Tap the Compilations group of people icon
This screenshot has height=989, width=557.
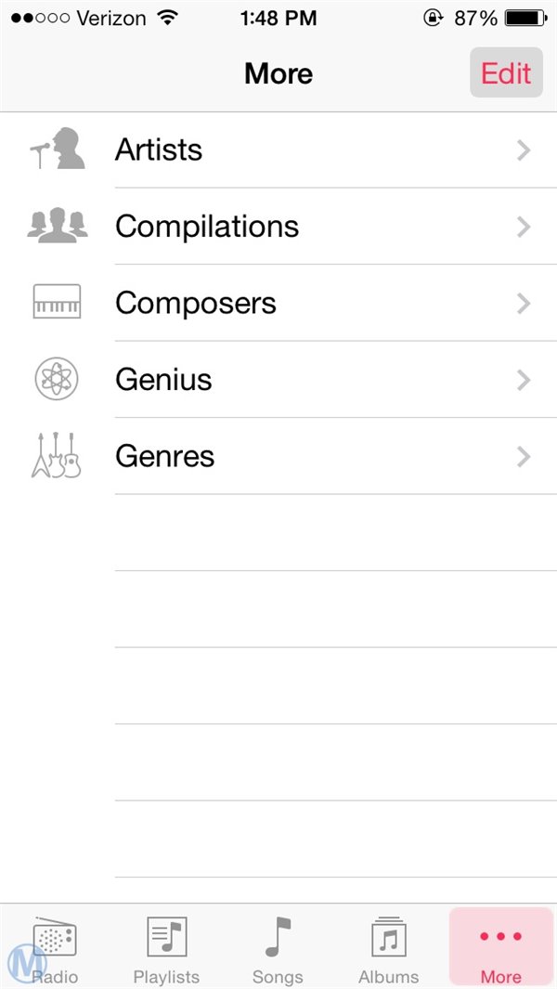[x=57, y=226]
